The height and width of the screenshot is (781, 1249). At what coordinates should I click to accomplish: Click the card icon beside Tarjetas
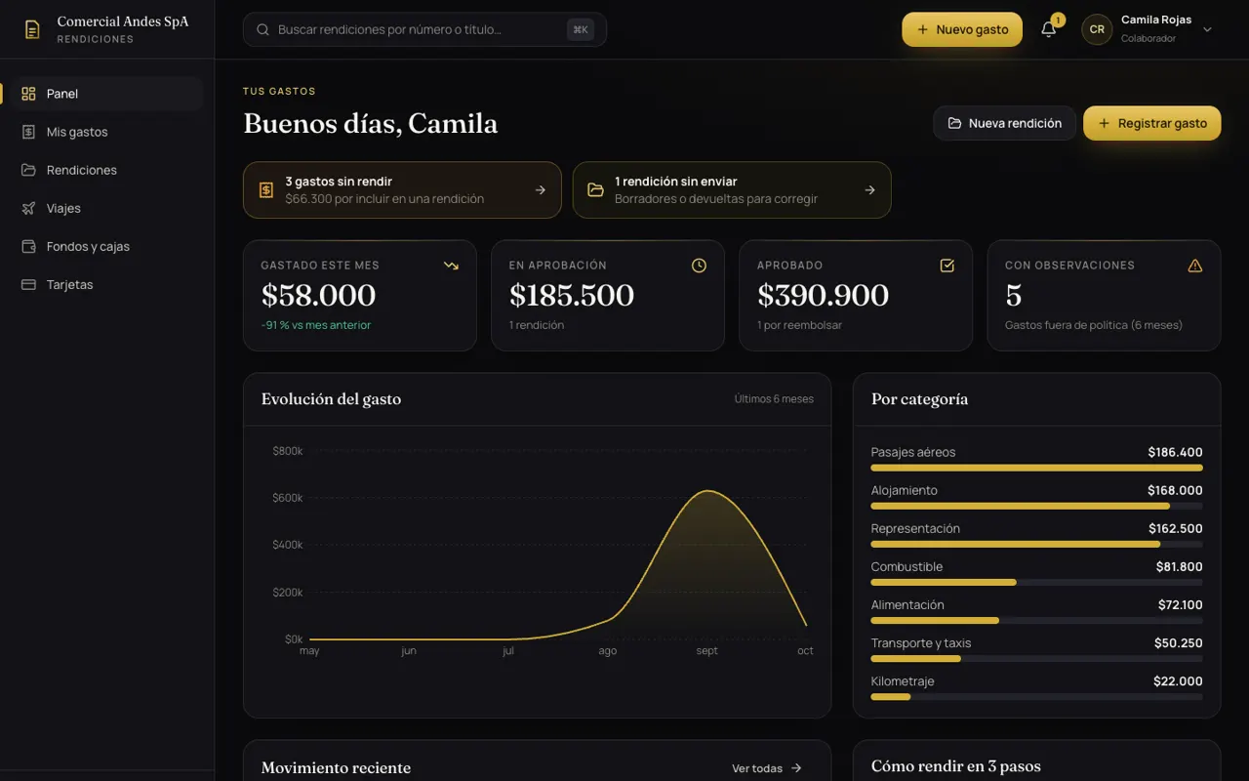tap(28, 284)
